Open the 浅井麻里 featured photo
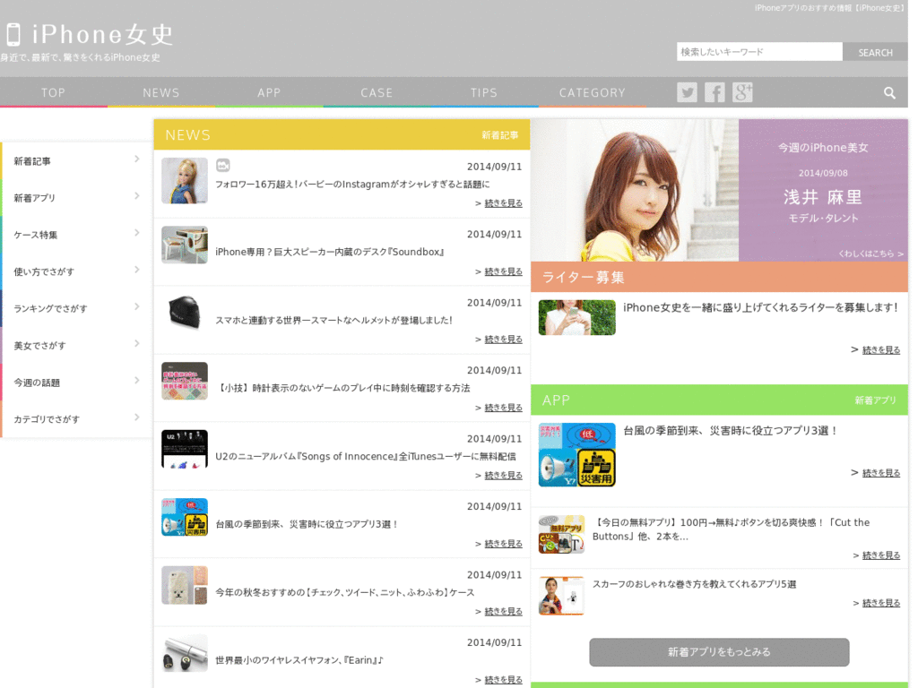This screenshot has height=688, width=918. [635, 190]
